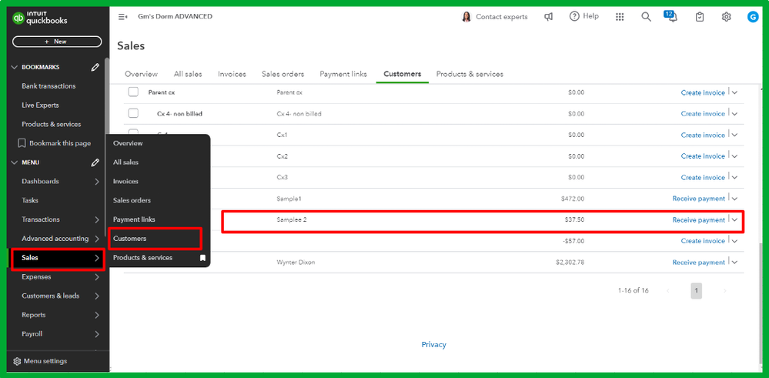The image size is (769, 378).
Task: Select Payment links in flyout menu
Action: pos(134,219)
